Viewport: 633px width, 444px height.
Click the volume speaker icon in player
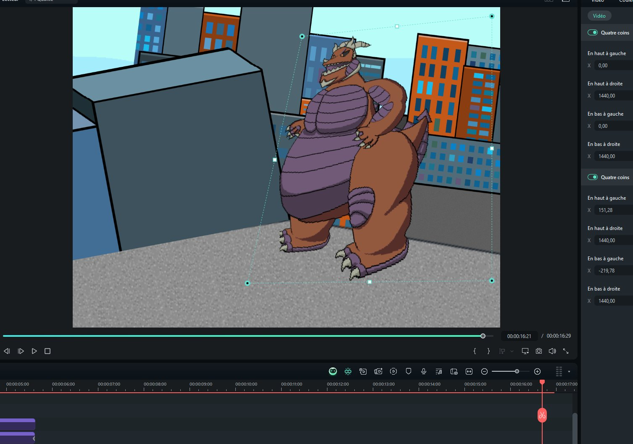coord(552,351)
